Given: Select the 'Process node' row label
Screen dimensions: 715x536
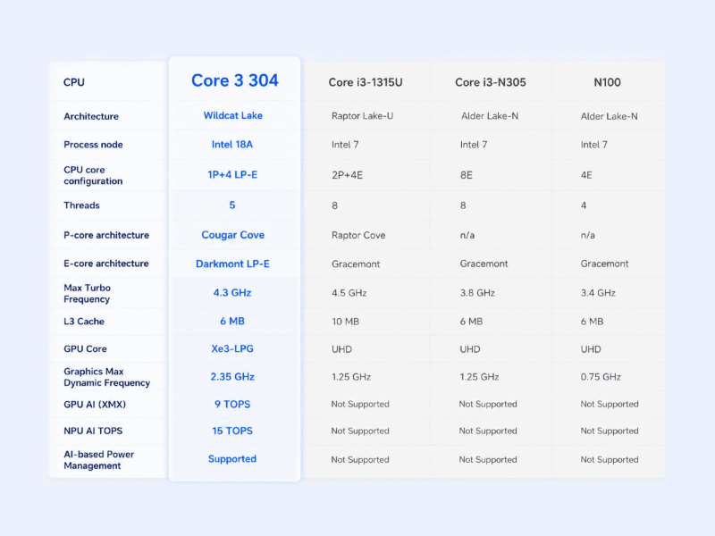Looking at the screenshot, I should pos(93,145).
